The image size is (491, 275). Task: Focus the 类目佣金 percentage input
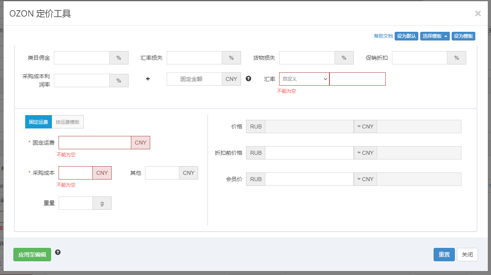[x=82, y=58]
